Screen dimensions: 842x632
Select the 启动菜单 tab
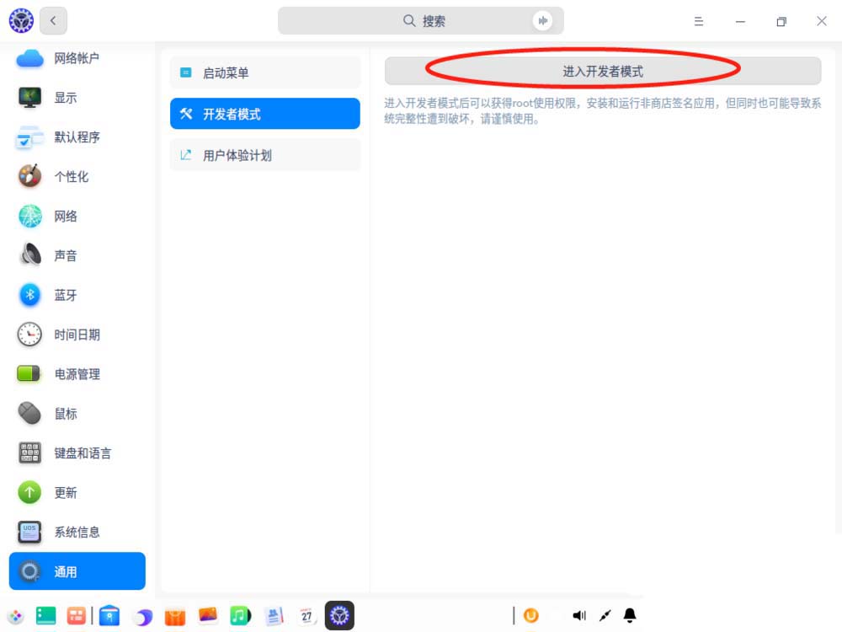[264, 73]
